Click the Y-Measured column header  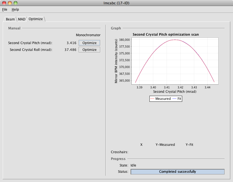coord(165,145)
